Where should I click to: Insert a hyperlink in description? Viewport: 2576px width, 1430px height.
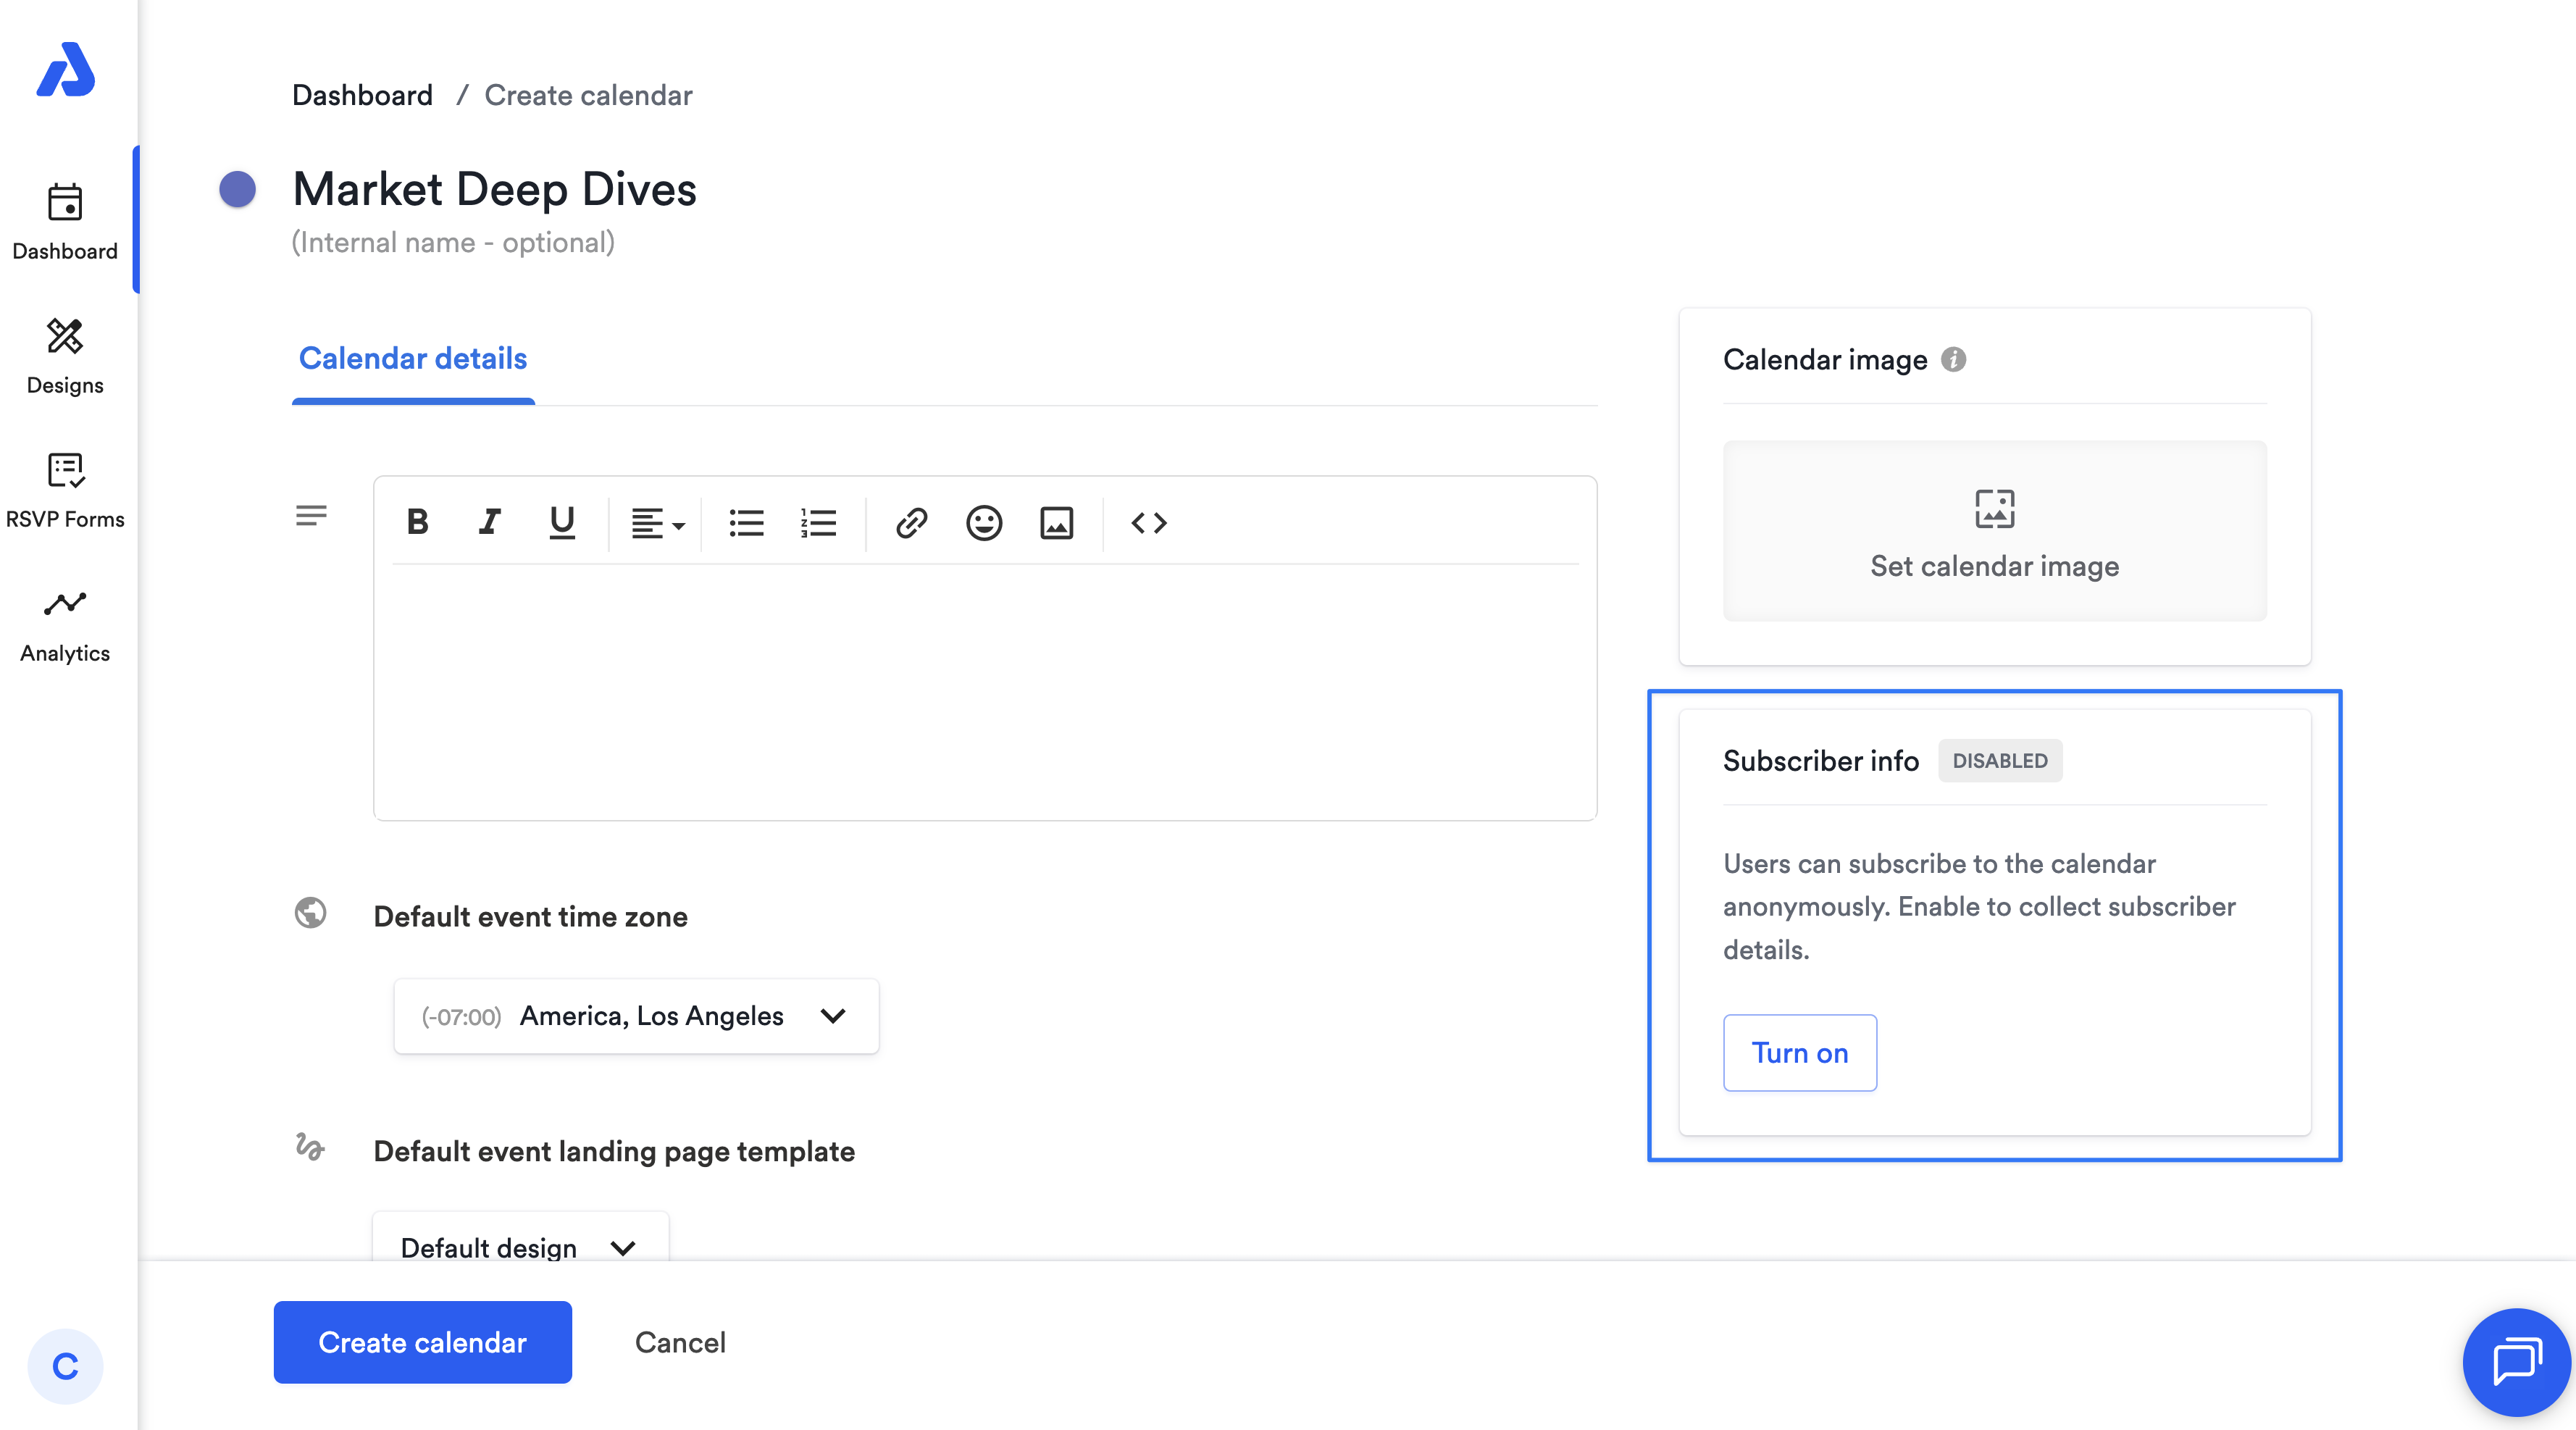(x=911, y=522)
